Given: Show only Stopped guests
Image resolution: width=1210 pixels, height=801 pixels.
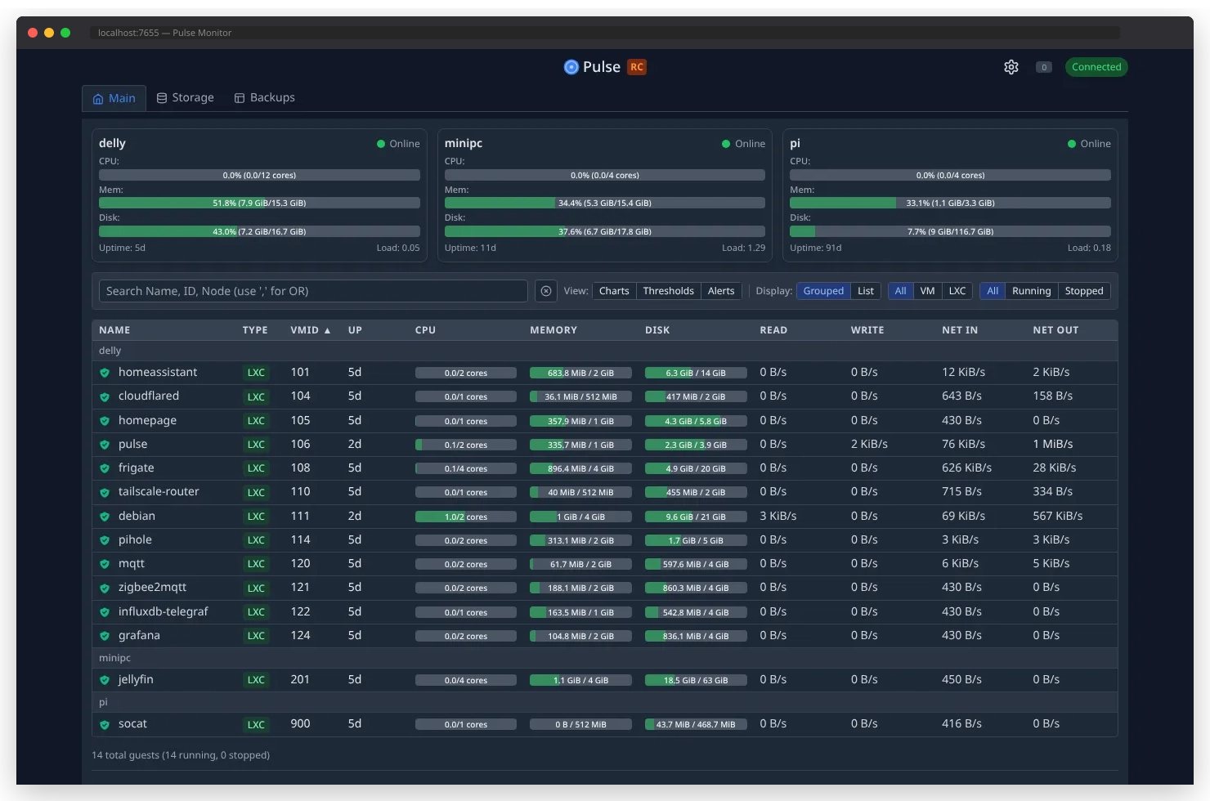Looking at the screenshot, I should 1084,291.
